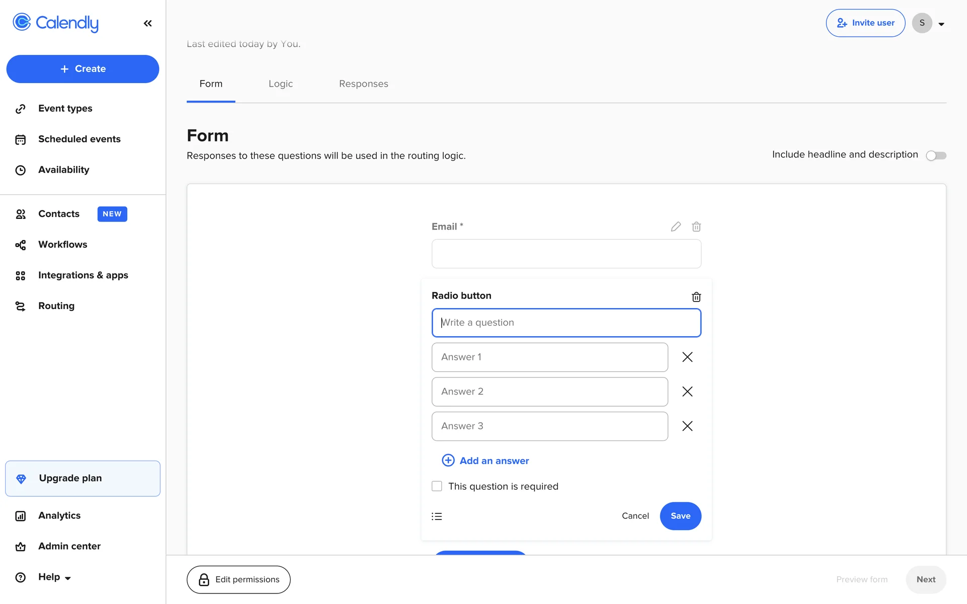The image size is (967, 604).
Task: Click the blue Save button
Action: (x=680, y=516)
